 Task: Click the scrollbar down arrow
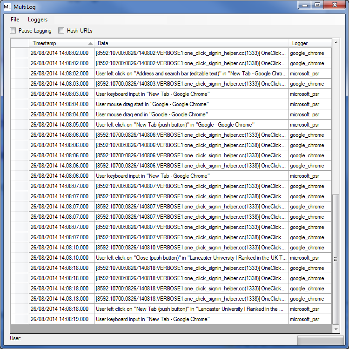[336, 329]
